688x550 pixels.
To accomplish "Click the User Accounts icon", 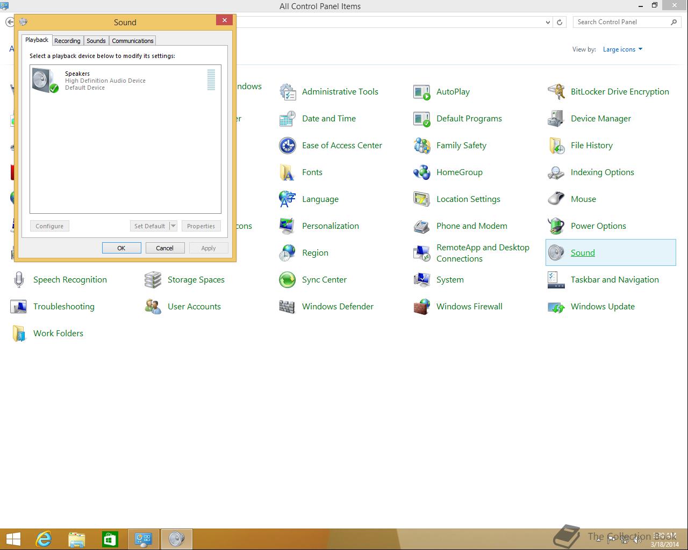I will tap(153, 307).
